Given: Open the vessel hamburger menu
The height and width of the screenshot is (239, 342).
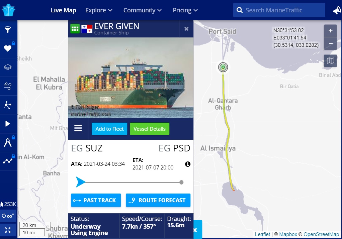Looking at the screenshot, I should point(78,128).
